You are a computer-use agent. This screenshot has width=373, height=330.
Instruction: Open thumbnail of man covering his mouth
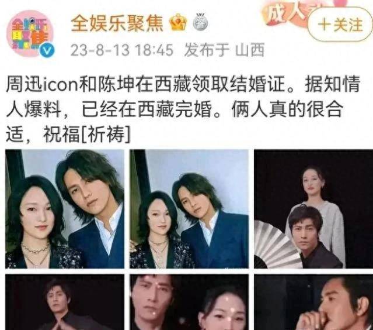coord(313,302)
